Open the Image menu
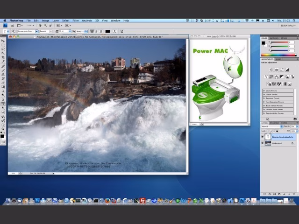Screen dimensions: 299x224 [x=45, y=21]
